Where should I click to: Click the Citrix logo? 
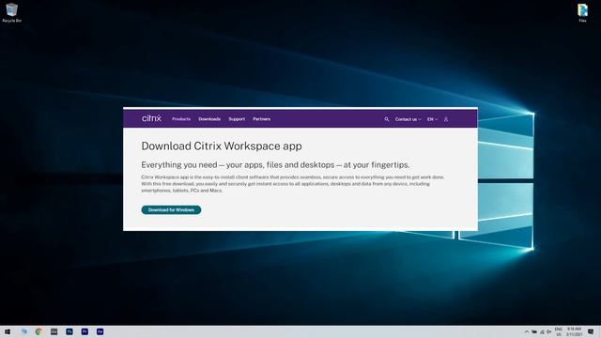[151, 118]
